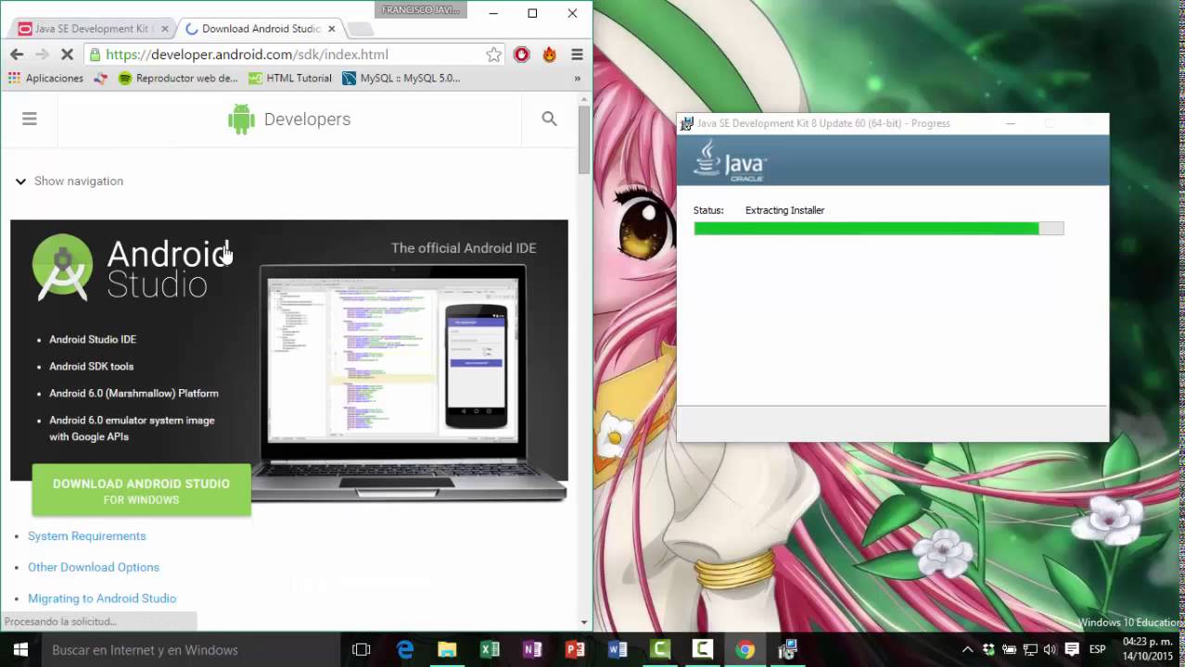This screenshot has width=1185, height=667.
Task: Go back with the Chrome back arrow
Action: [x=17, y=55]
